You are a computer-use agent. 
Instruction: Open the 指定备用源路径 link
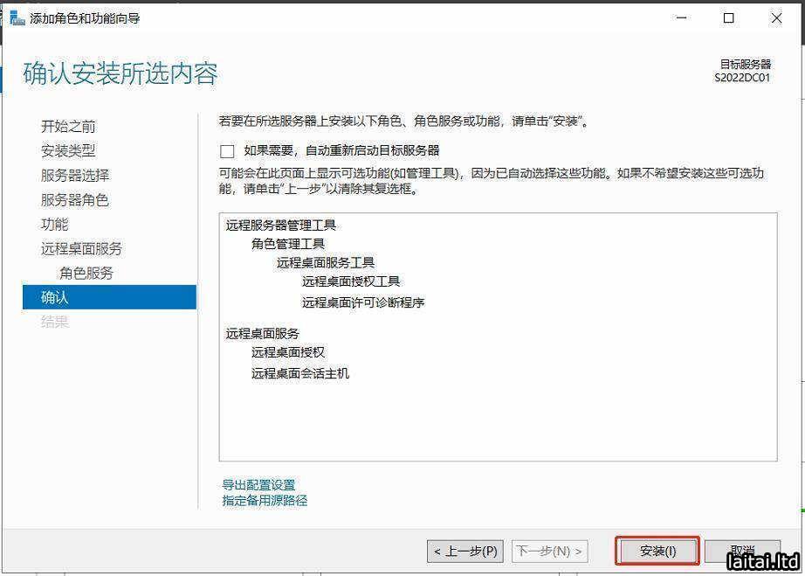pos(265,500)
